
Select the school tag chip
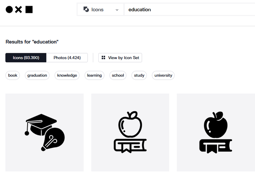point(118,75)
